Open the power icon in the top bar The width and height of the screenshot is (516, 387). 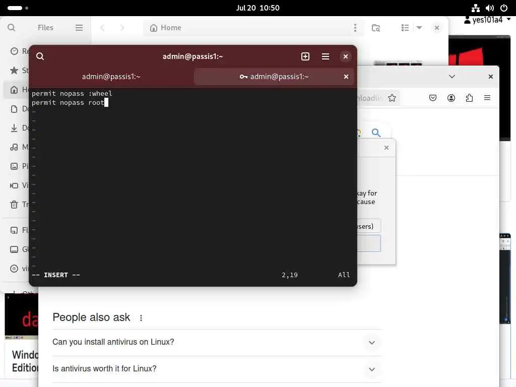click(x=504, y=8)
